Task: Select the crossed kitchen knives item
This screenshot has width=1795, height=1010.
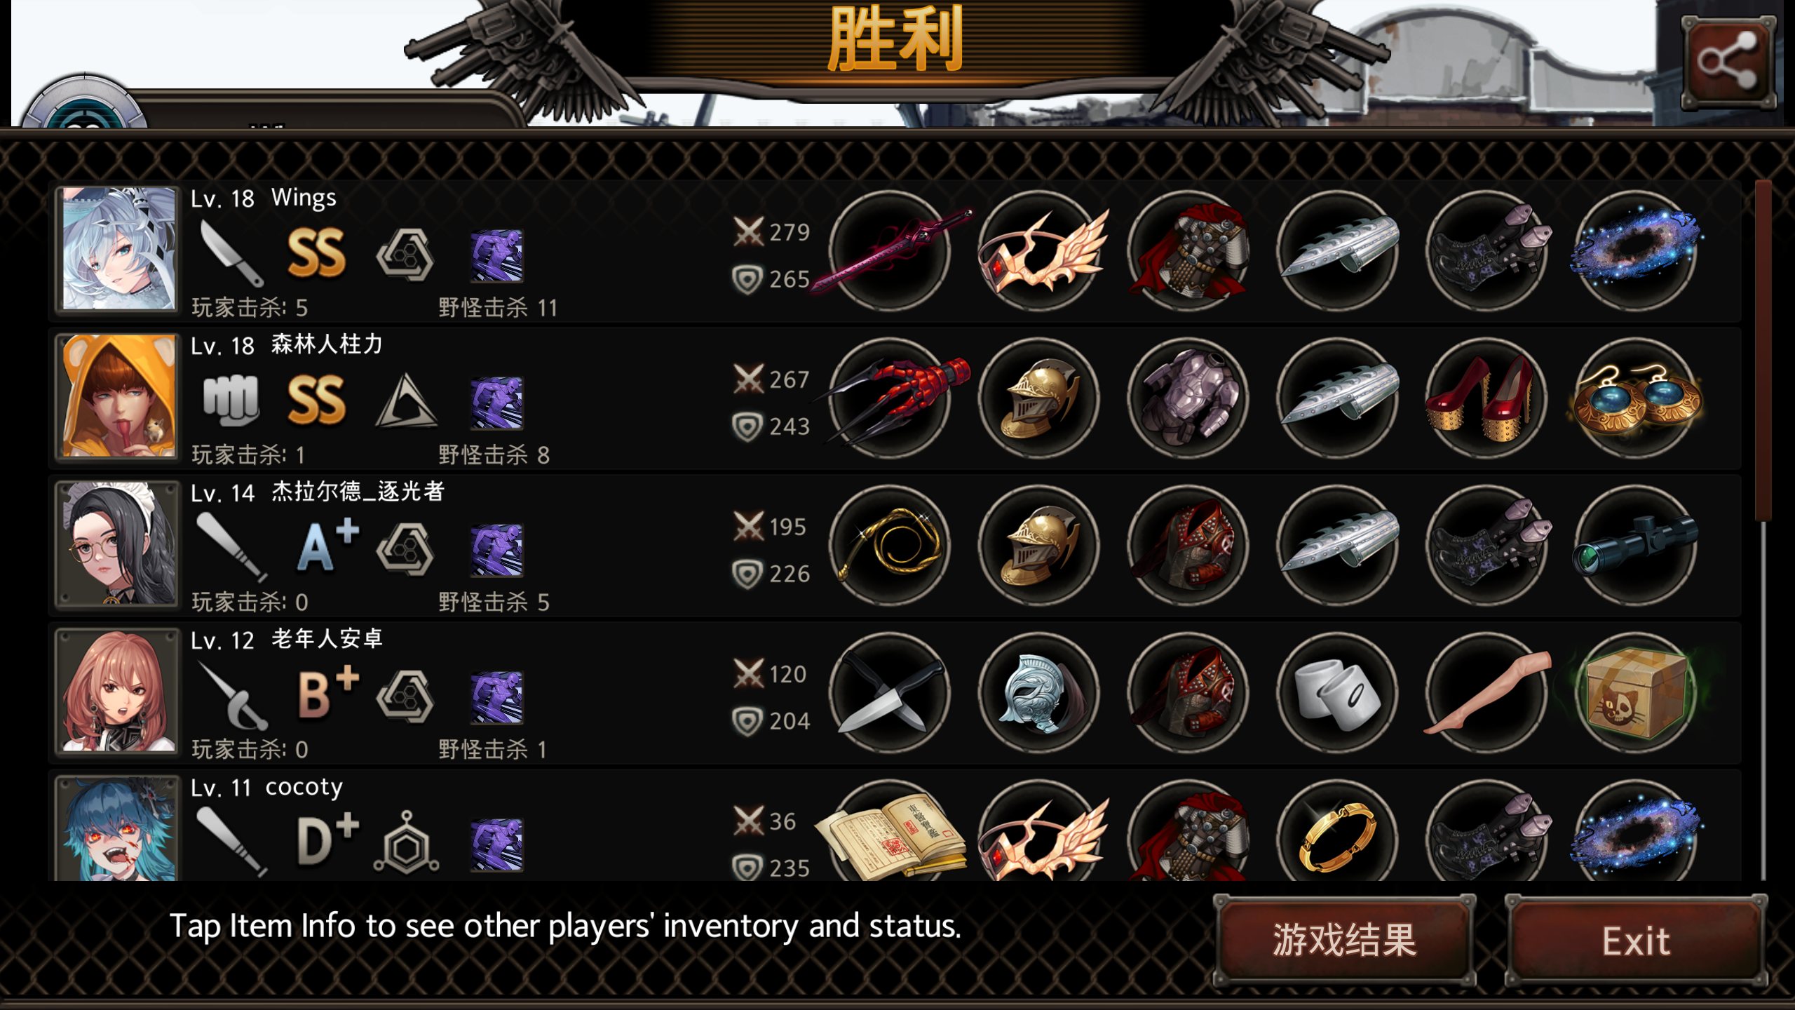Action: click(890, 692)
